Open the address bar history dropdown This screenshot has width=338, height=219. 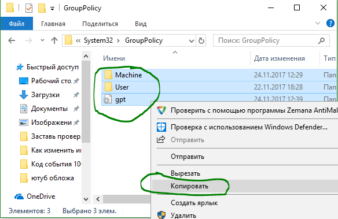click(191, 40)
